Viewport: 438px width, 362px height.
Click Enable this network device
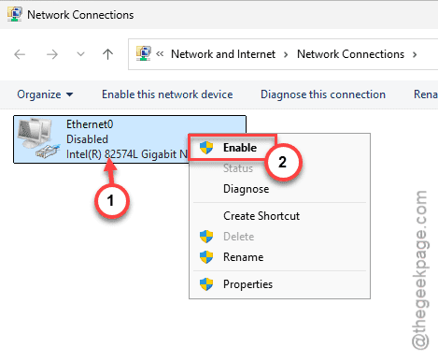pyautogui.click(x=167, y=94)
